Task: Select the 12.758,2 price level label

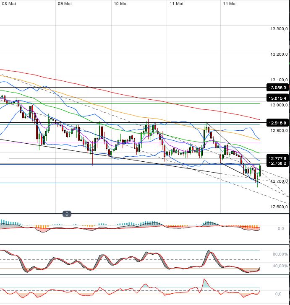Action: click(277, 163)
